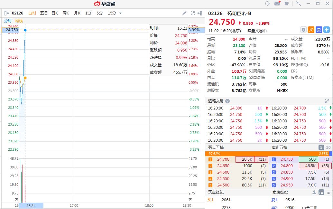Click the blue 卖 sell button
Image resolution: width=333 pixels, height=209 pixels.
pyautogui.click(x=319, y=30)
